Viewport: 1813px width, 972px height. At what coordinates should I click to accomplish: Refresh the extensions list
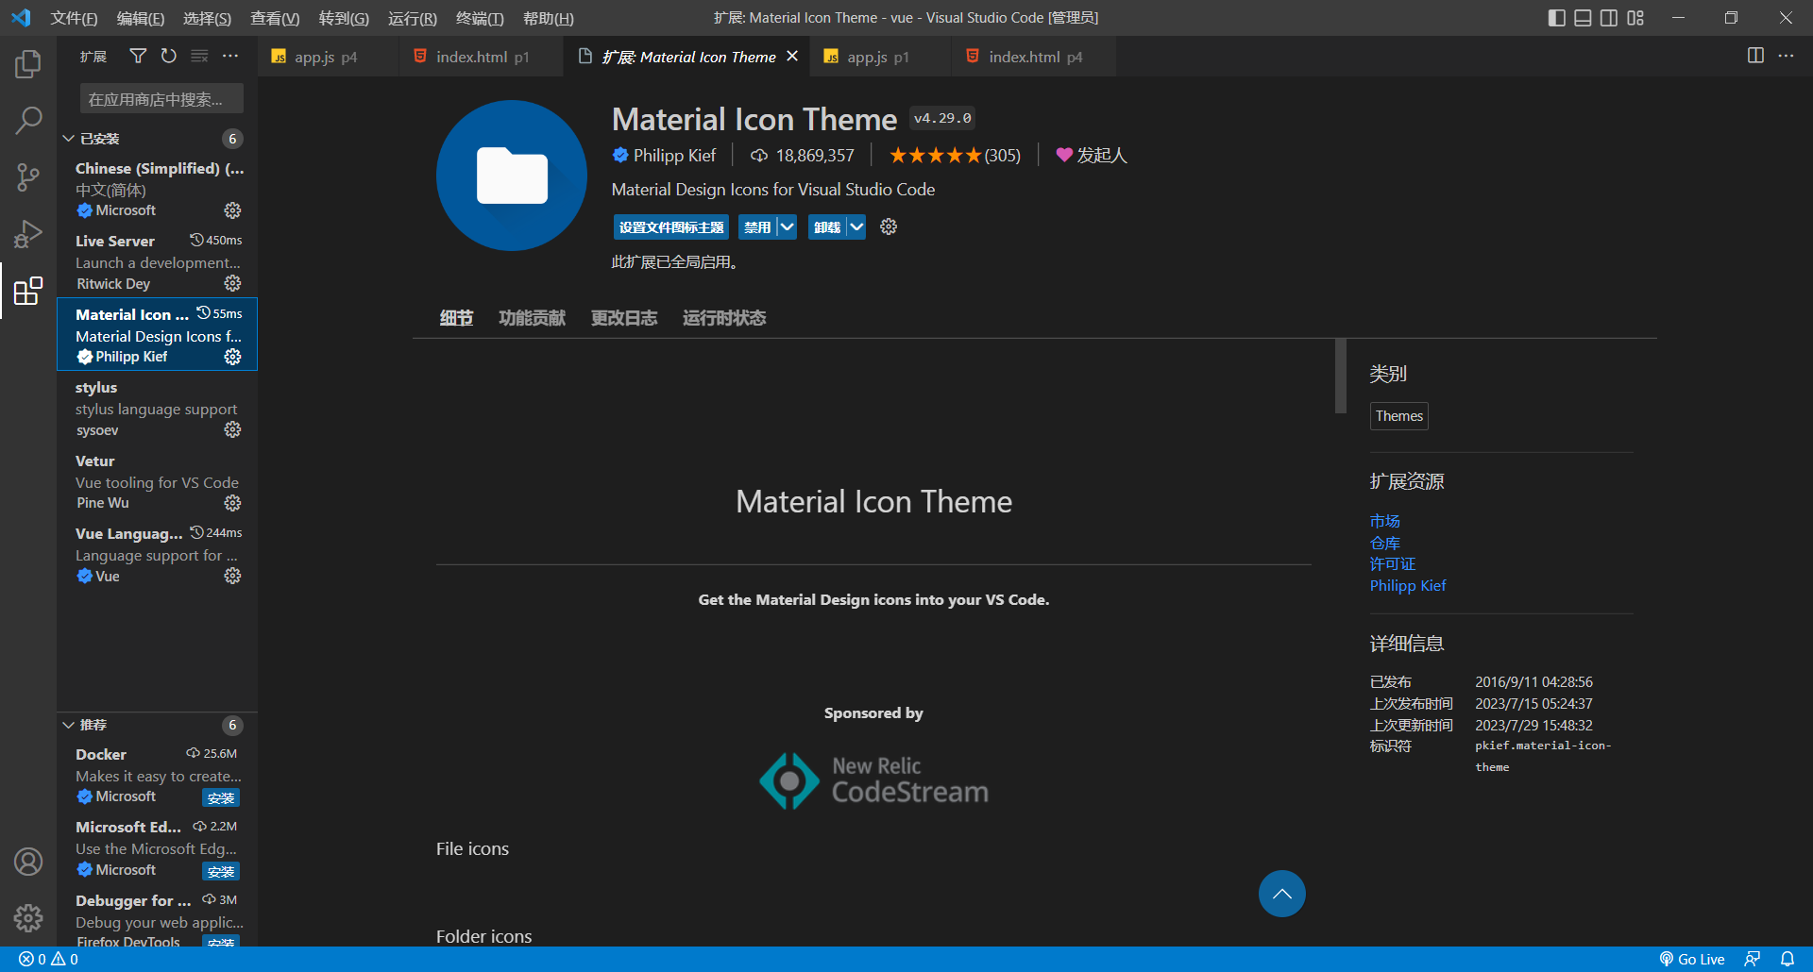point(169,57)
